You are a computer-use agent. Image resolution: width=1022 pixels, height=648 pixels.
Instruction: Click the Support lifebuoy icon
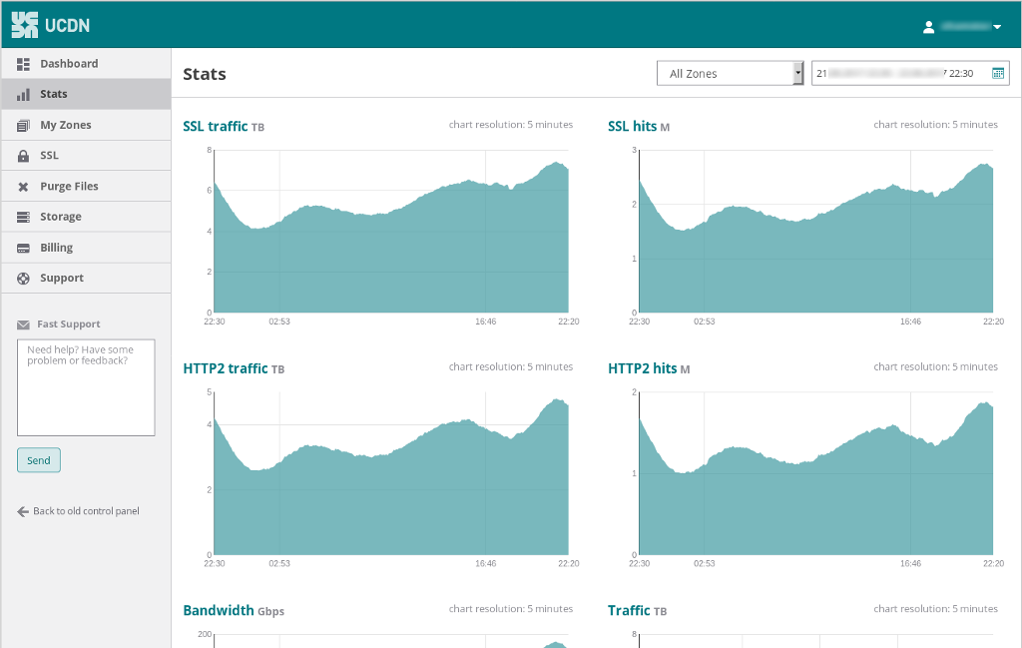pyautogui.click(x=23, y=279)
